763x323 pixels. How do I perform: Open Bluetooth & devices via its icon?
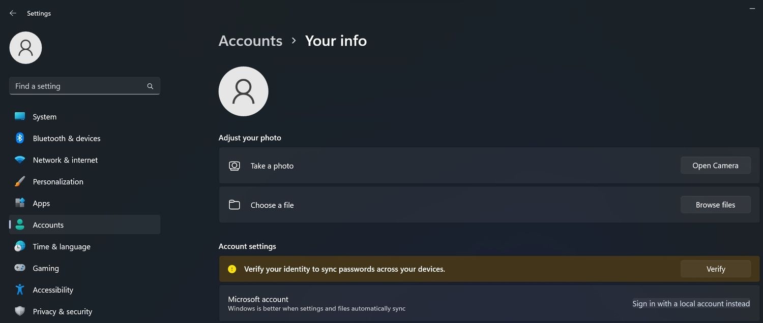(20, 138)
